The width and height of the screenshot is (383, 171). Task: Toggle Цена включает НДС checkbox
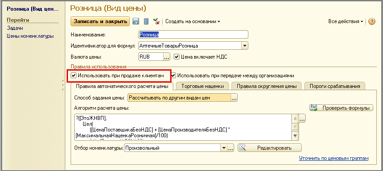coord(176,57)
